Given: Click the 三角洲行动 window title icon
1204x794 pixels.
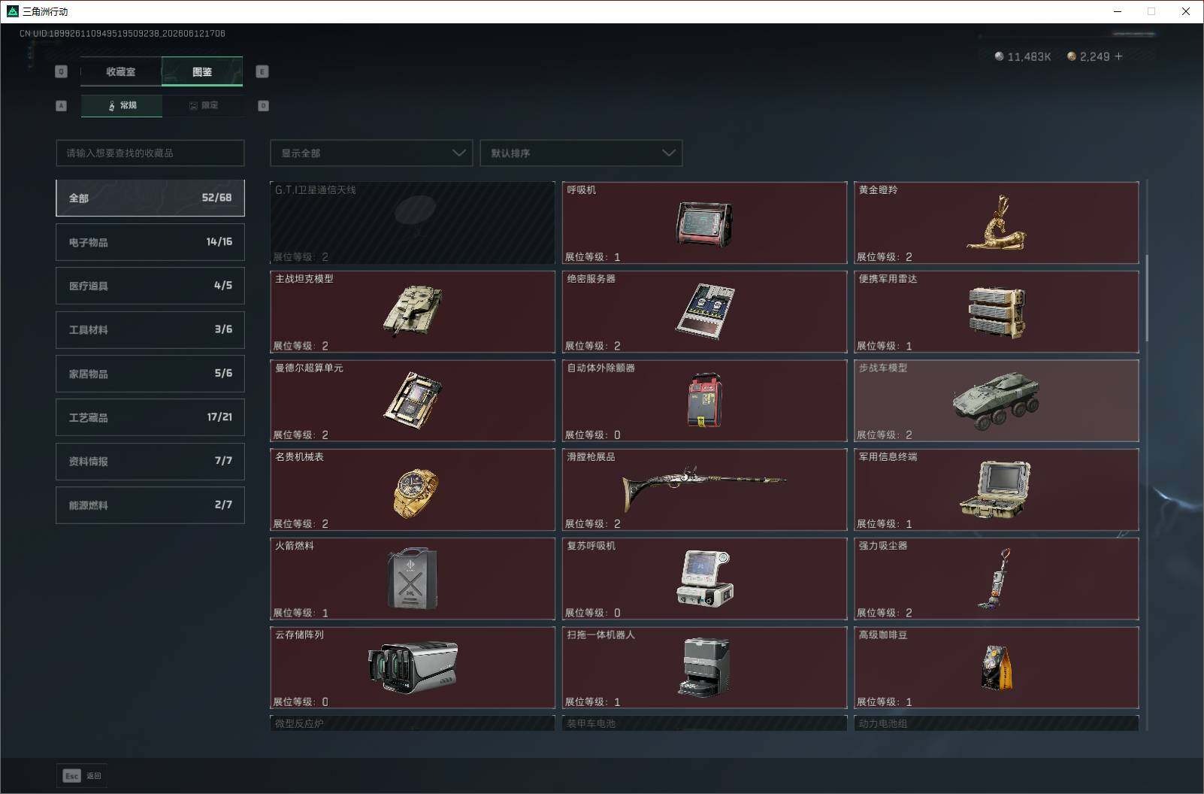Looking at the screenshot, I should [12, 11].
